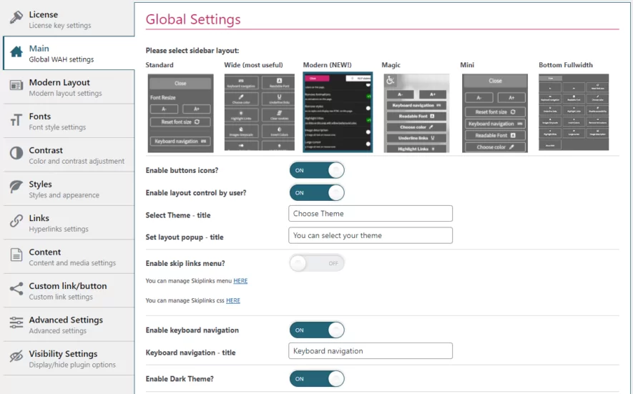633x394 pixels.
Task: Click the Keyboard navigation title field
Action: click(371, 351)
